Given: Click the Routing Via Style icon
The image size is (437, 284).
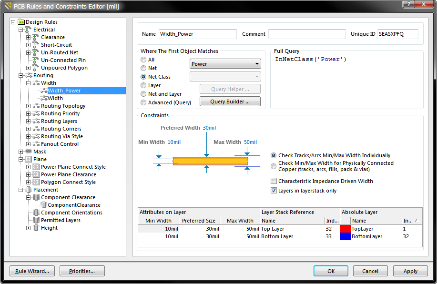Looking at the screenshot, I should (36, 136).
